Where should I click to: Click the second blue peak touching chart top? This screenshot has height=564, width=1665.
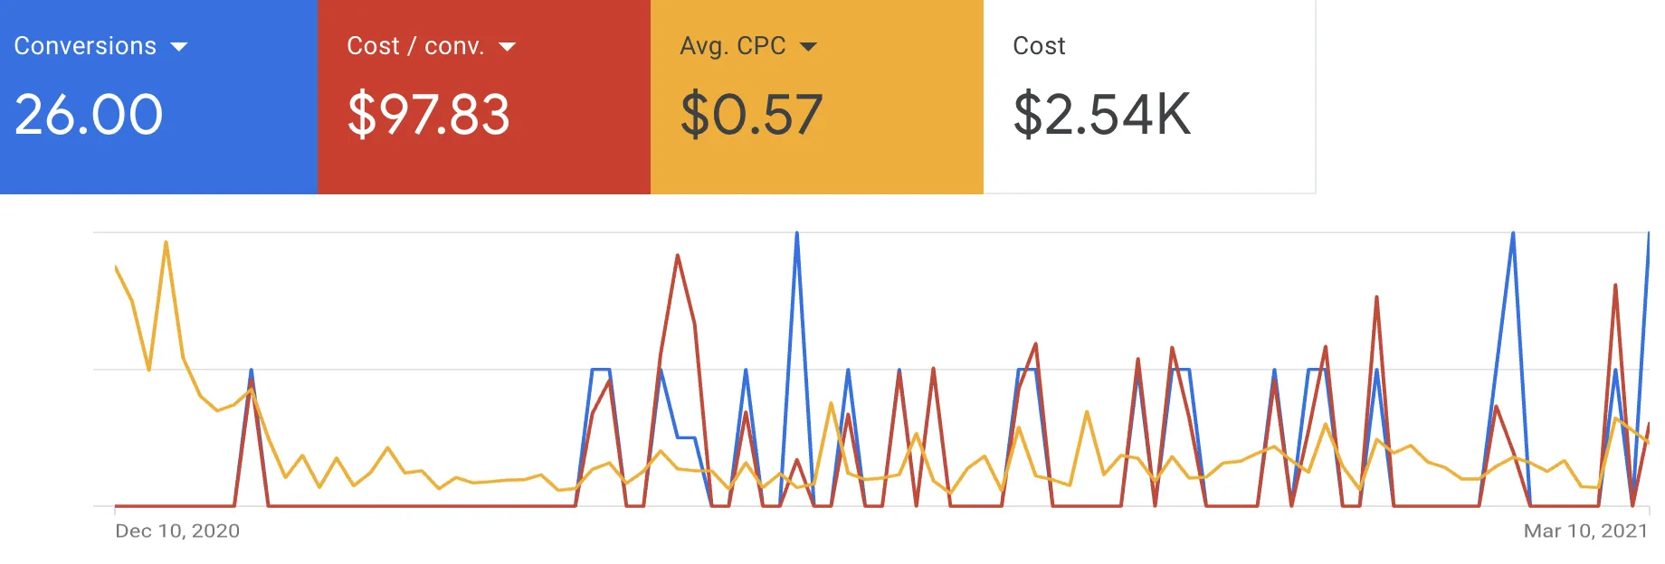(x=1513, y=233)
